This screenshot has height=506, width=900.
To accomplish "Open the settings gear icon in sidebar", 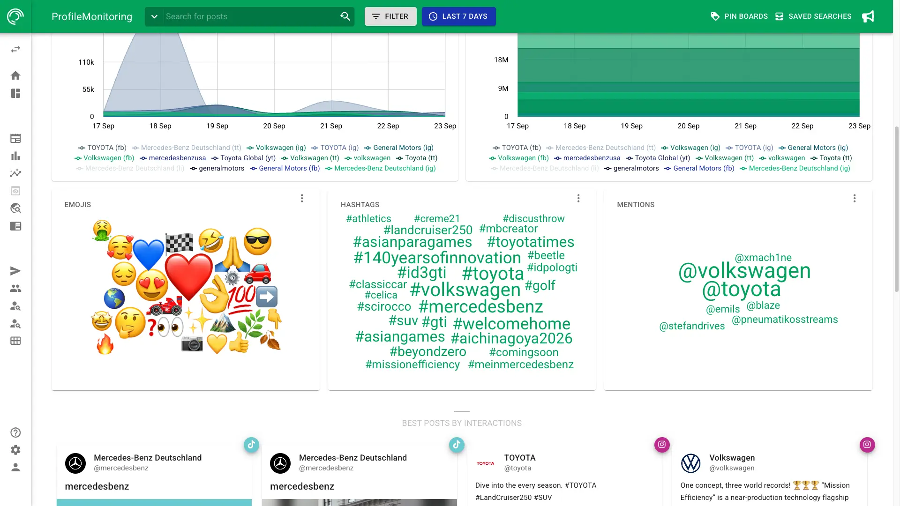I will pyautogui.click(x=15, y=450).
